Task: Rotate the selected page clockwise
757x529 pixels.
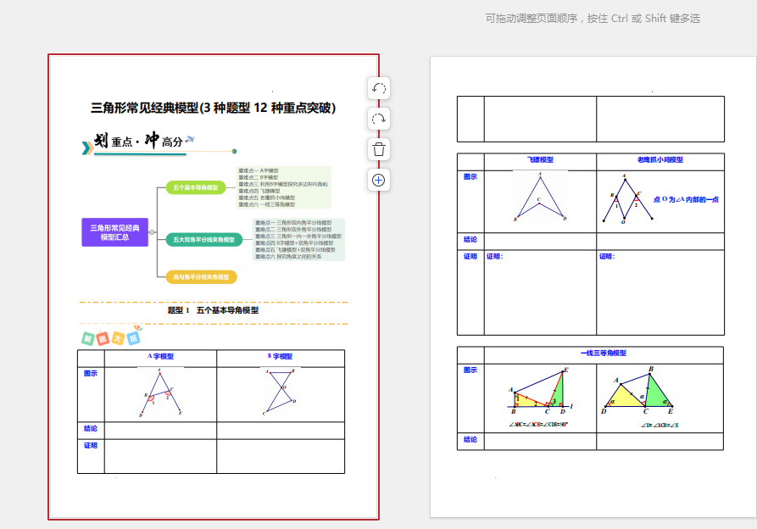Action: coord(379,119)
